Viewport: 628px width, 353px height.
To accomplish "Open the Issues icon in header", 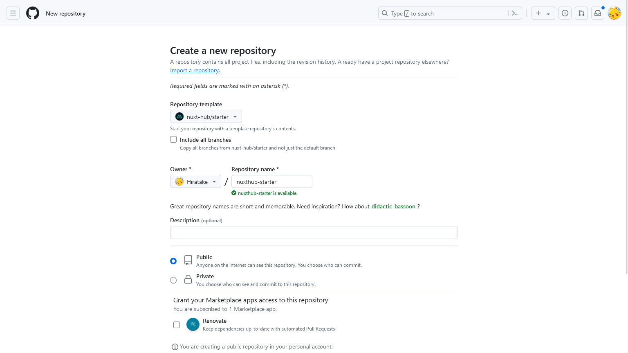I will pyautogui.click(x=565, y=13).
